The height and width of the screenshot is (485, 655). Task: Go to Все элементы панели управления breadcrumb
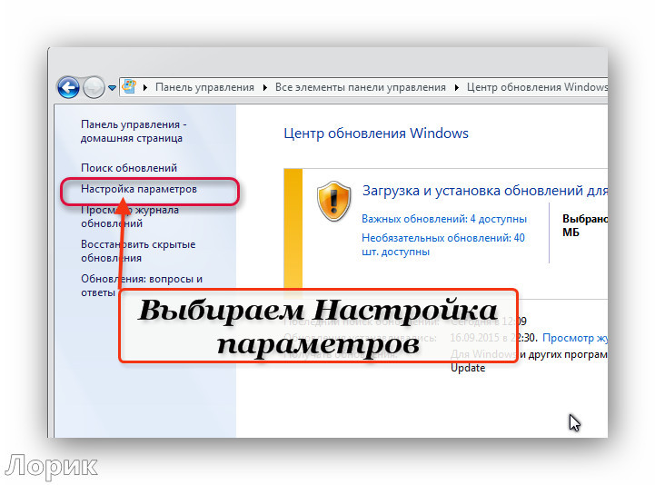pos(360,87)
